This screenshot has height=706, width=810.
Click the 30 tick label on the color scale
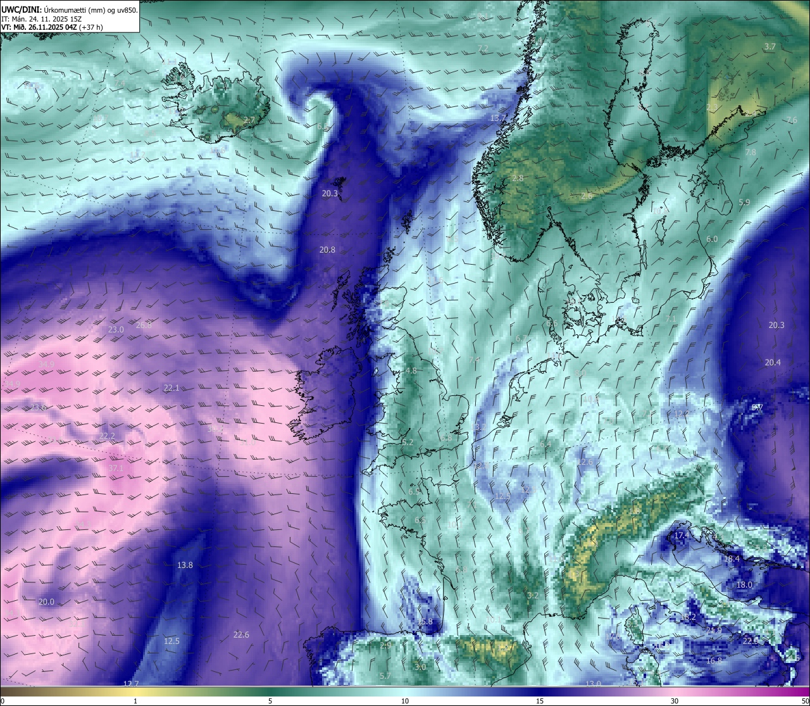pos(675,701)
